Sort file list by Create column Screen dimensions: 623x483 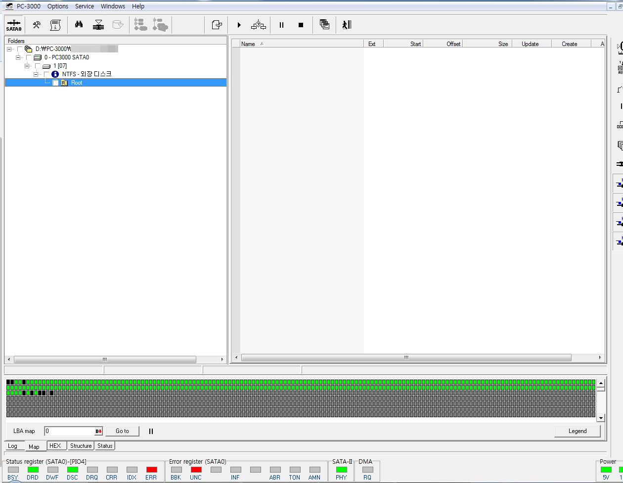pos(571,44)
